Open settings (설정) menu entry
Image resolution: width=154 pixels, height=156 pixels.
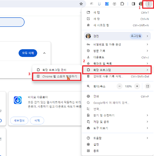(x=118, y=144)
